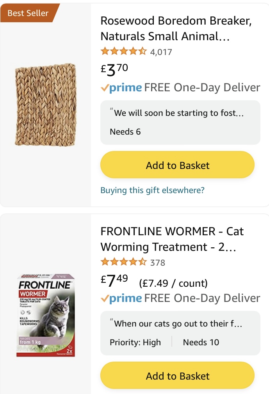Click the Needs 10 quantity label
Image resolution: width=269 pixels, height=394 pixels.
click(x=201, y=343)
